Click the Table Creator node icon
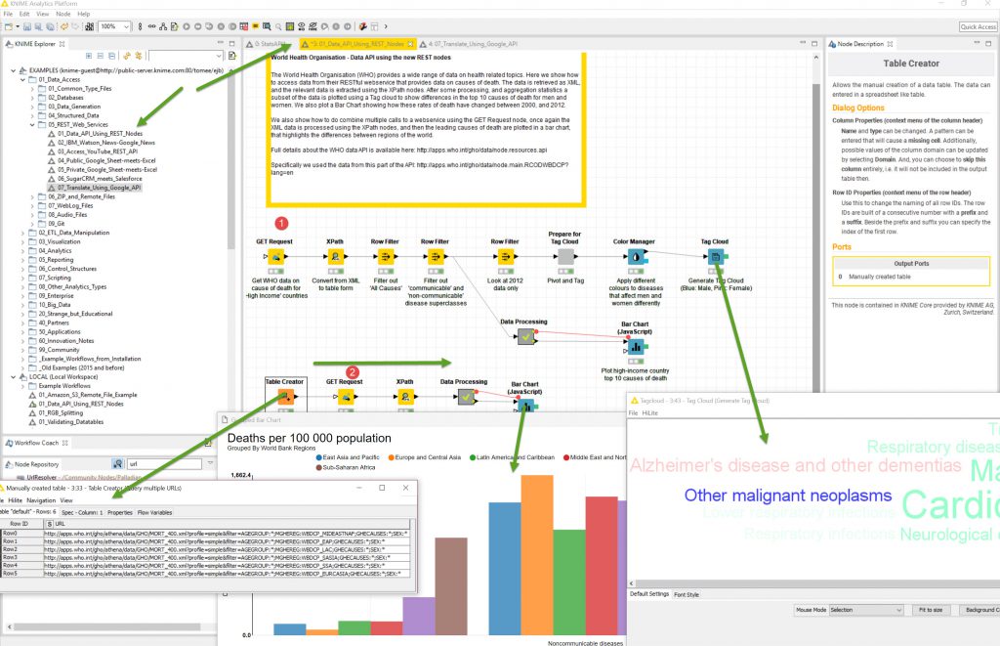The width and height of the screenshot is (1000, 646). [x=285, y=397]
